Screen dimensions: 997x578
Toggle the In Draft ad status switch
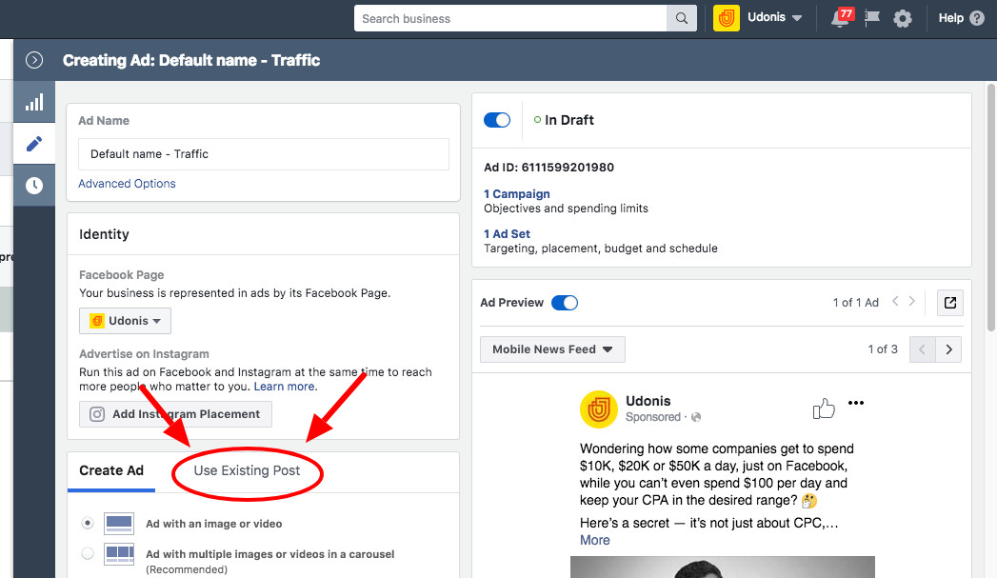(x=497, y=120)
